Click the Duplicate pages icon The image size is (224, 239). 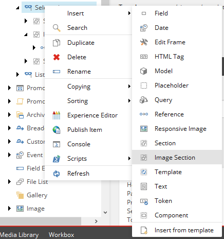pos(57,43)
